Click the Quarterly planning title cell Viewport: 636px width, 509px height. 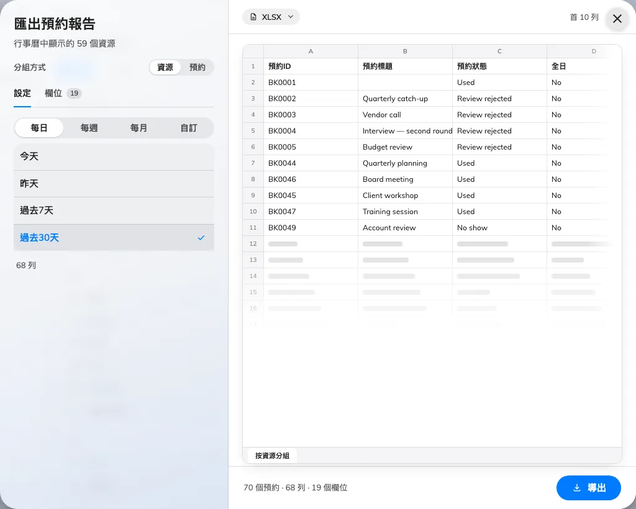pos(405,163)
